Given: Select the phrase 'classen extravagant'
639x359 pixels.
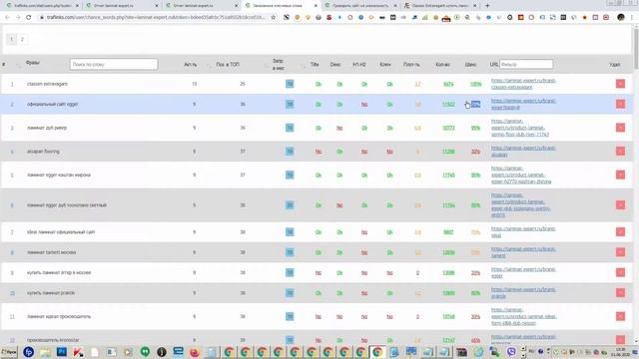Looking at the screenshot, I should [47, 84].
